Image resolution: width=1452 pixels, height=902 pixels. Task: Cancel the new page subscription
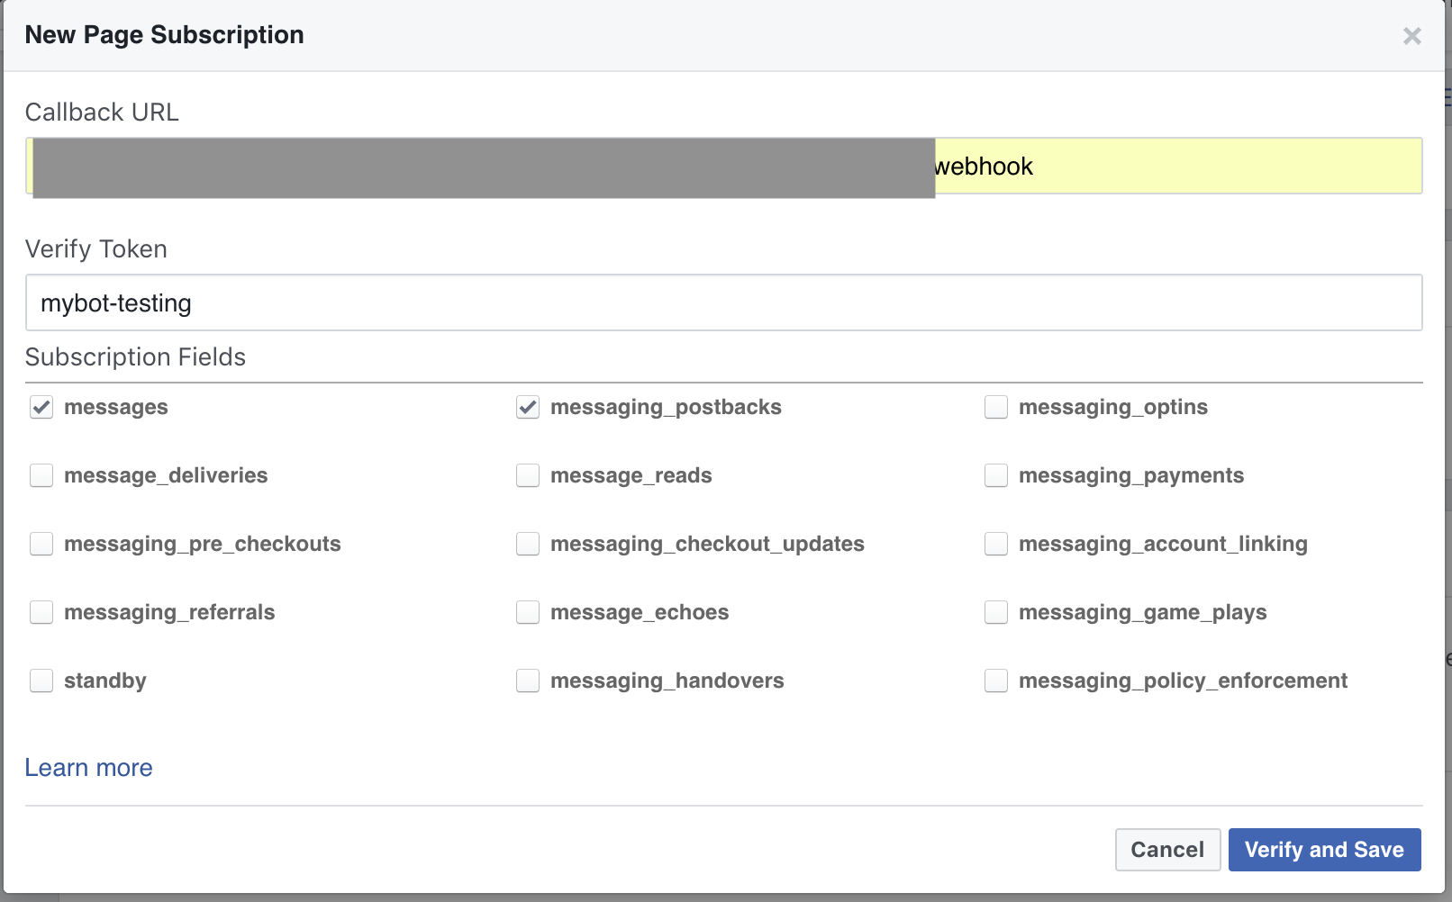pos(1167,849)
